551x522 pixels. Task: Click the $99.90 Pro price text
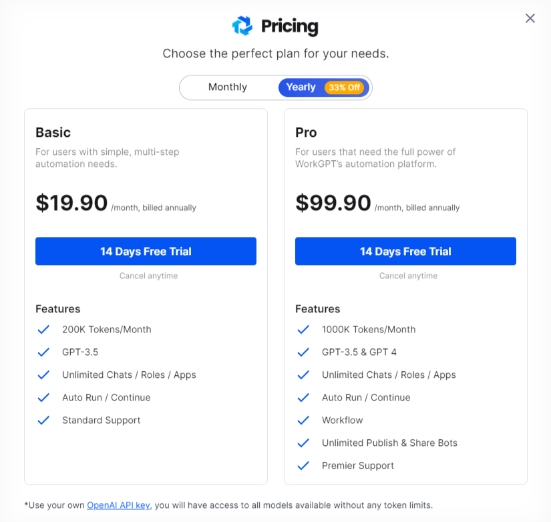pyautogui.click(x=333, y=203)
